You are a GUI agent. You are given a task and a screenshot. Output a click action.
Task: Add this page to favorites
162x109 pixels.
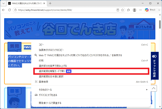[123, 10]
